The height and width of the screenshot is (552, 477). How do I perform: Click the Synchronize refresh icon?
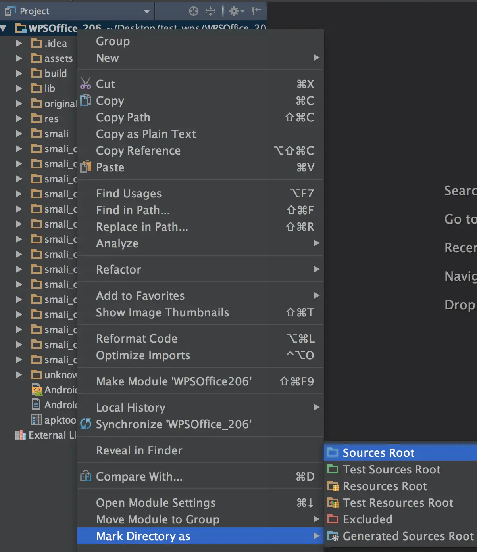86,424
